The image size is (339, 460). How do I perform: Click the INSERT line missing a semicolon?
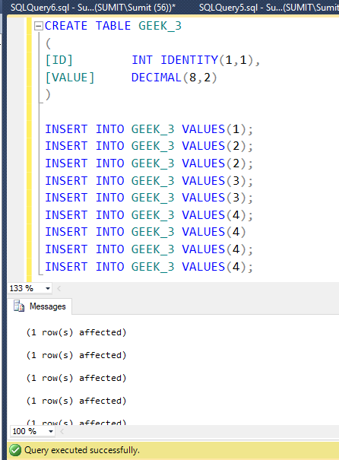click(145, 232)
